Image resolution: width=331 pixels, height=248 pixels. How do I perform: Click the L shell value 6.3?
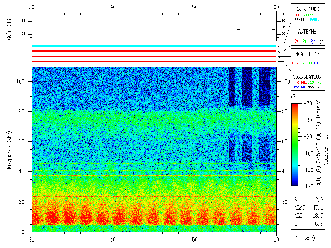pos(319,224)
